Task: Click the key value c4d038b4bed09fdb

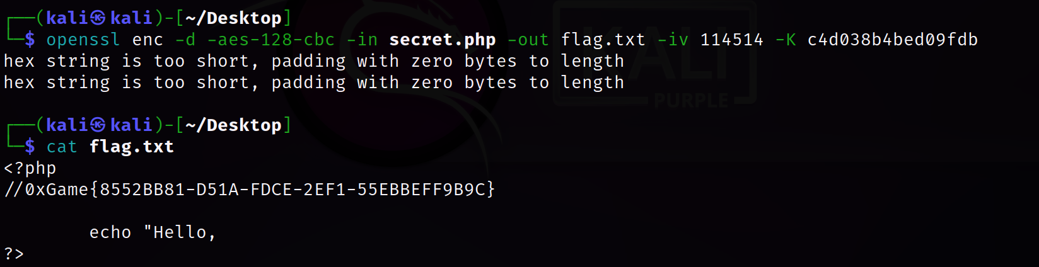Action: tap(893, 40)
